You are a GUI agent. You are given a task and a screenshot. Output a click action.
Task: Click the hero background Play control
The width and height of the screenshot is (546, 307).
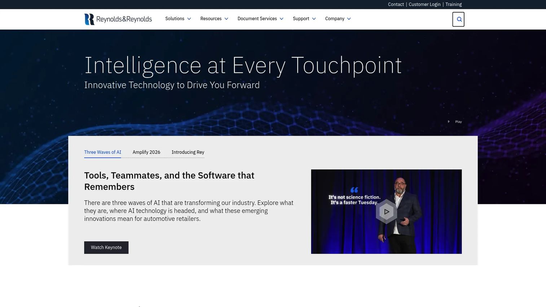[x=455, y=122]
